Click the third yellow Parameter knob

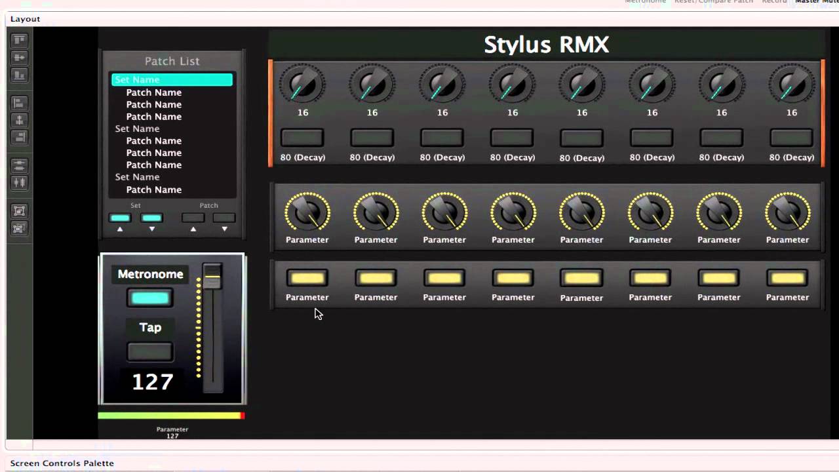(x=444, y=212)
